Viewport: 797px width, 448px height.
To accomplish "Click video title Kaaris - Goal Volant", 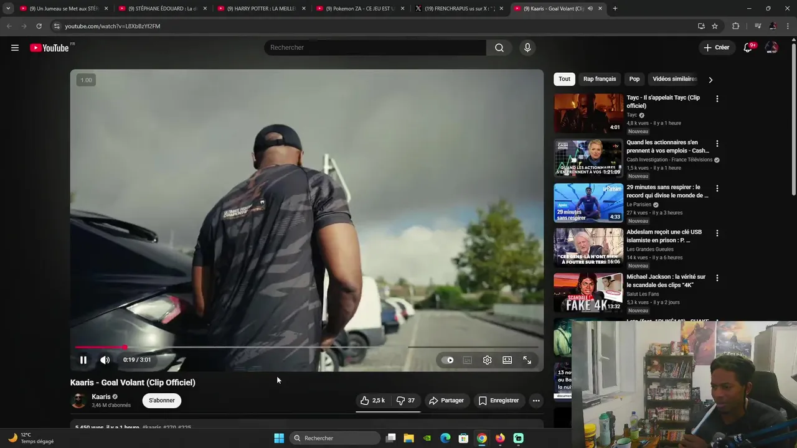I will pyautogui.click(x=133, y=383).
